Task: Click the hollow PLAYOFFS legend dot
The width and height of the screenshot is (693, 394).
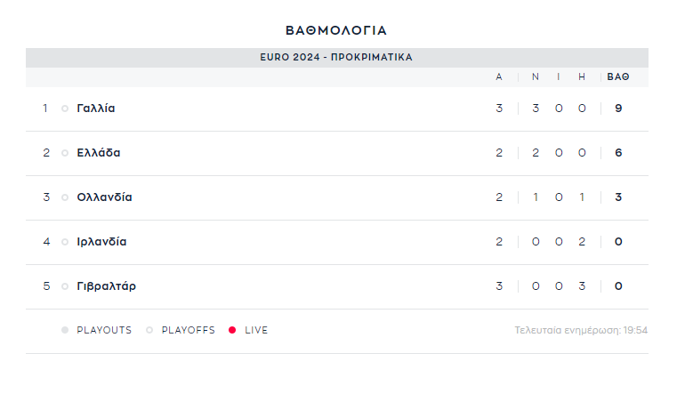Action: tap(149, 330)
